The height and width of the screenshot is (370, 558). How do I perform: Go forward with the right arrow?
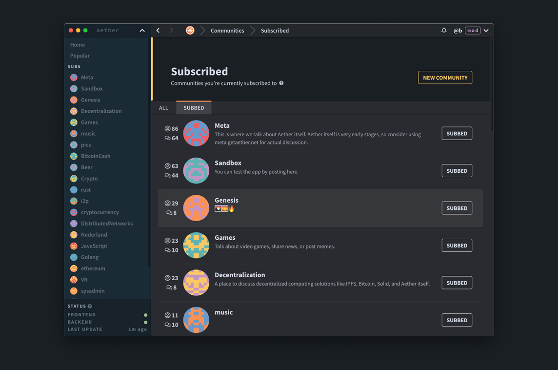point(171,31)
